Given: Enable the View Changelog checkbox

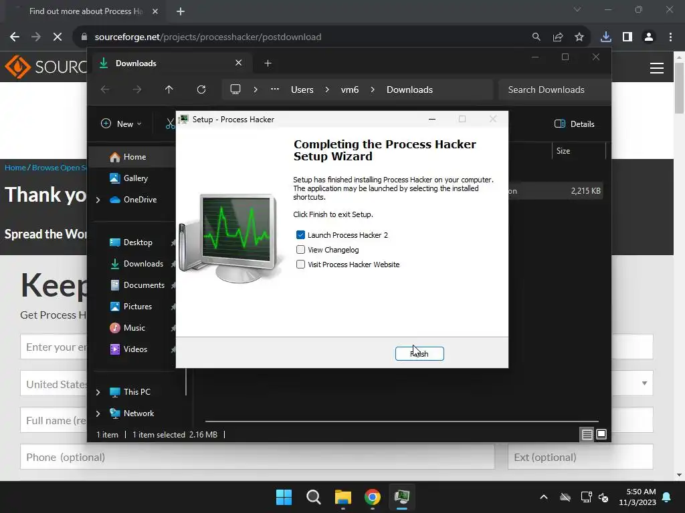Looking at the screenshot, I should point(300,250).
